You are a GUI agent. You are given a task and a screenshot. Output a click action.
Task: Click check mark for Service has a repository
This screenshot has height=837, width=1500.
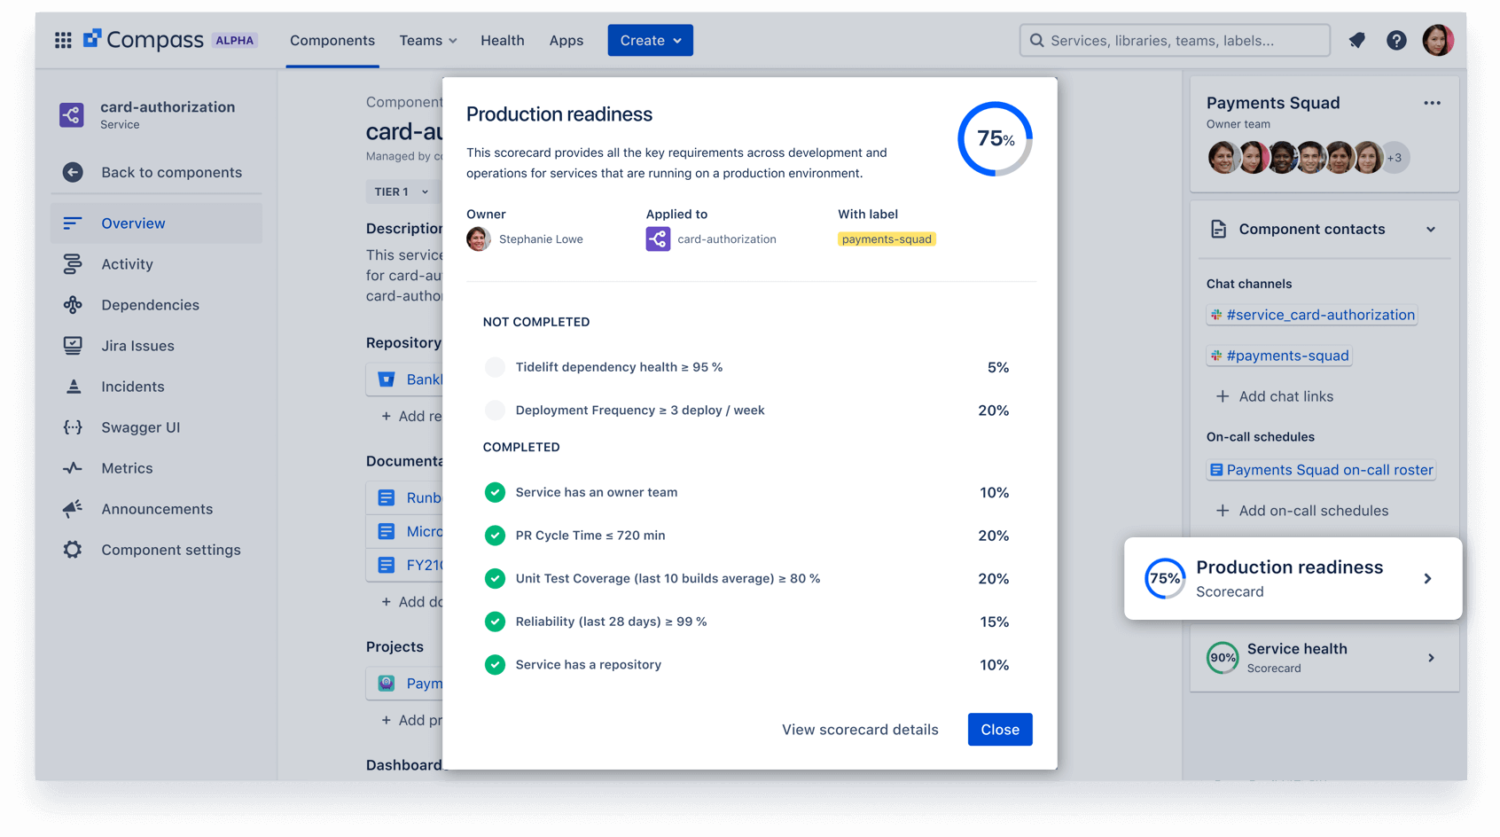point(495,665)
